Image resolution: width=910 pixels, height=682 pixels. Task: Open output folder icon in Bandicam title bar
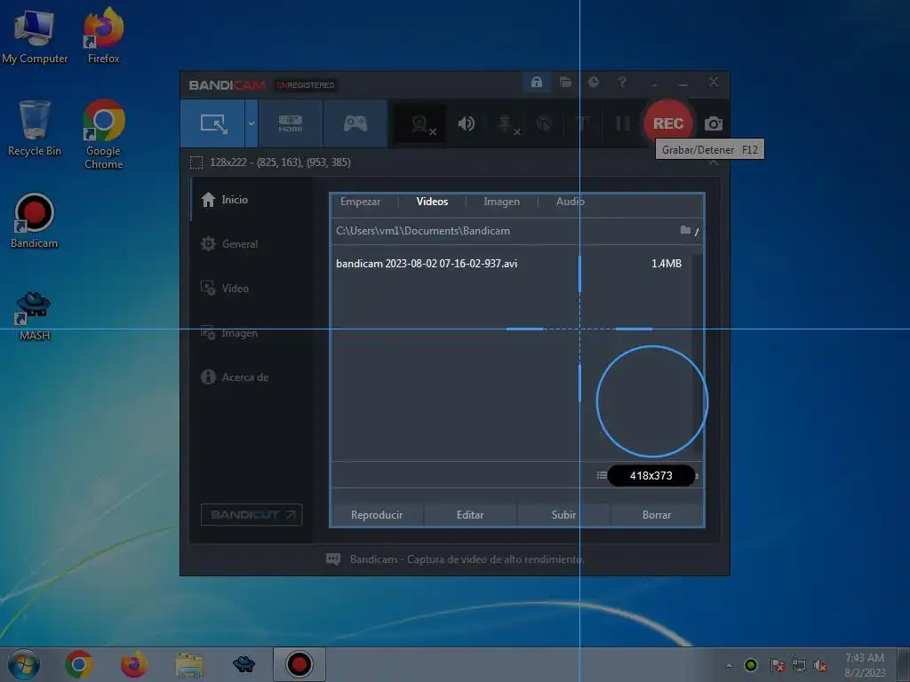565,83
